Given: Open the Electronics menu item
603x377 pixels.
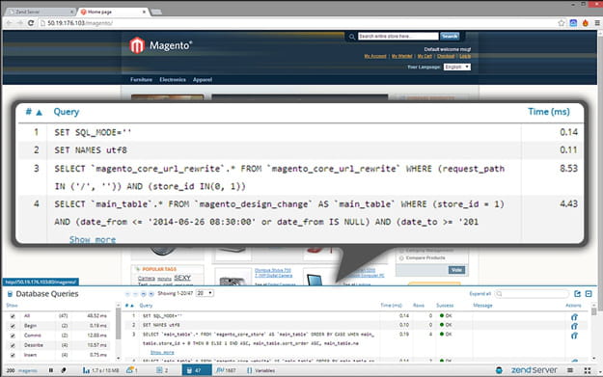Looking at the screenshot, I should [173, 80].
